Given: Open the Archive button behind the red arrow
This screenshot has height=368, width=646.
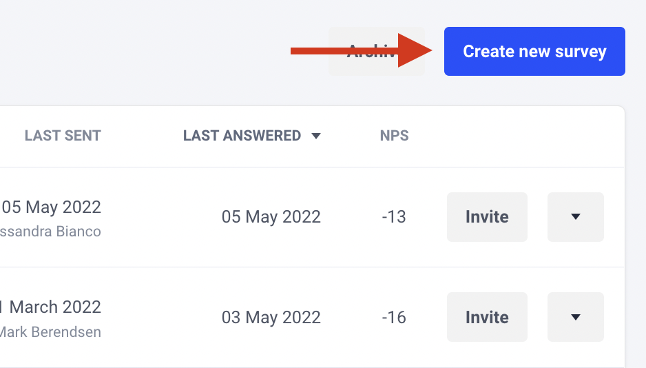Looking at the screenshot, I should (x=376, y=52).
